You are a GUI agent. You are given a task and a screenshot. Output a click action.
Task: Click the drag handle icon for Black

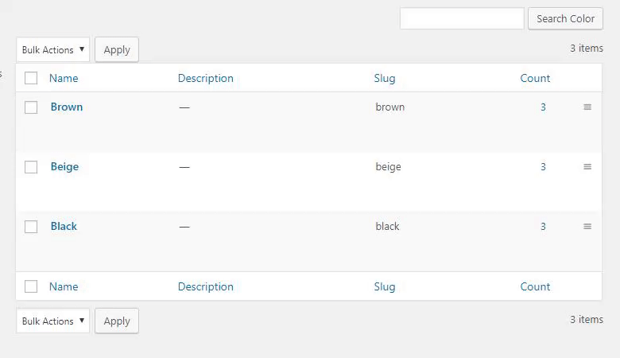click(587, 227)
